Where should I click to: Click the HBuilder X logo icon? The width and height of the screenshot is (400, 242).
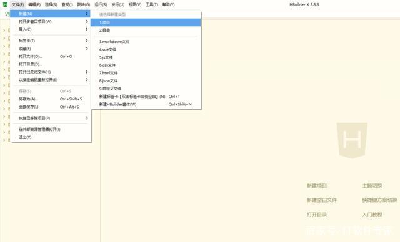tap(5, 4)
